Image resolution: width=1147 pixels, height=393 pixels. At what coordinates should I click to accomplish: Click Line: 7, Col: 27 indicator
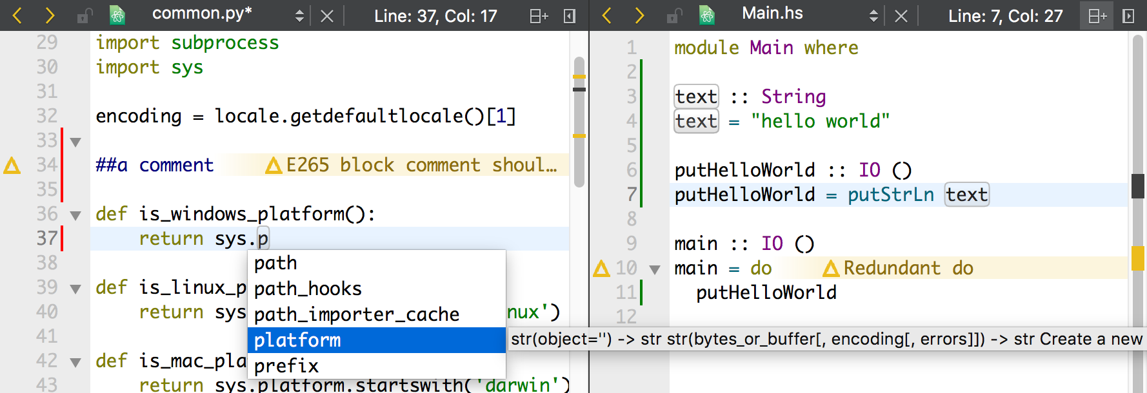[1005, 15]
